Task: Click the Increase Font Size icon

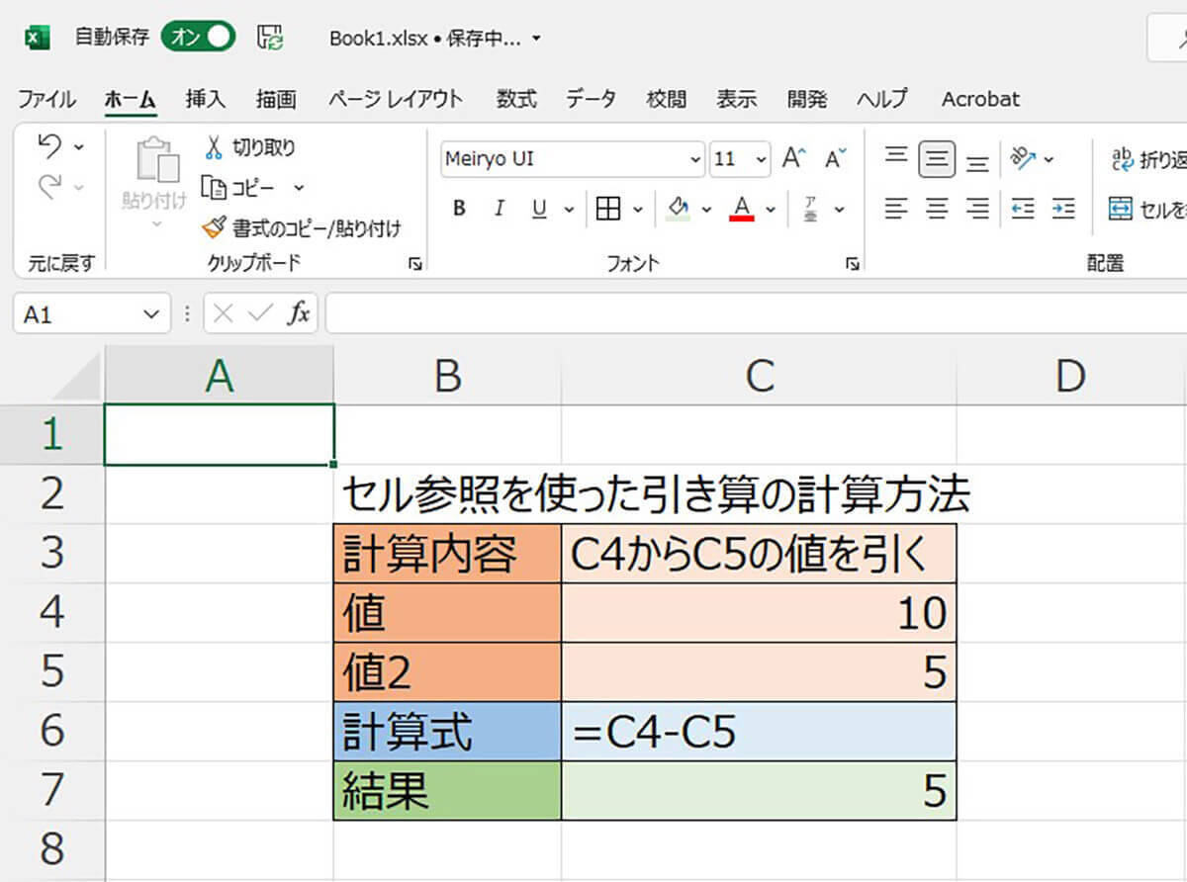Action: [x=793, y=158]
